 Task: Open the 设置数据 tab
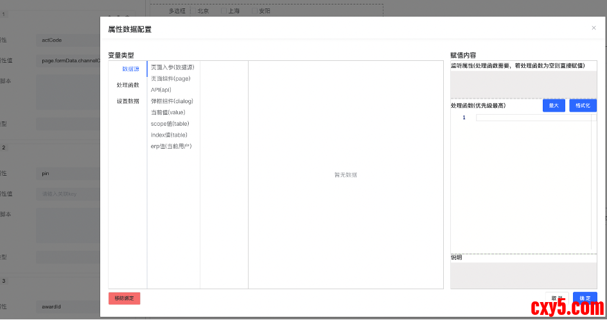point(128,101)
